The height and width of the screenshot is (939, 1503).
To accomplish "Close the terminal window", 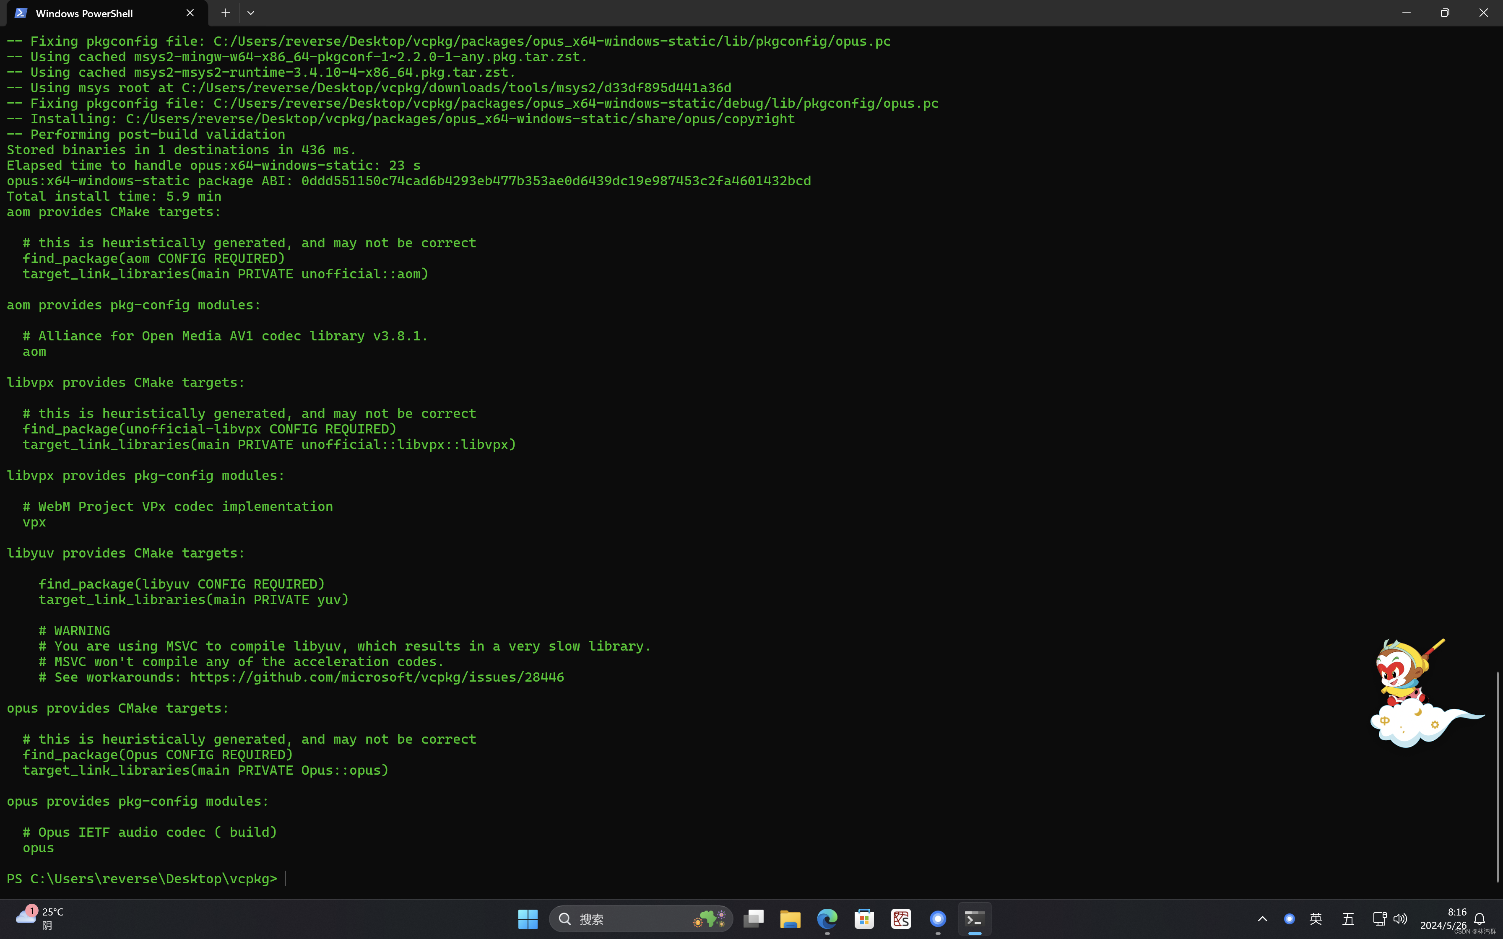I will 1483,13.
